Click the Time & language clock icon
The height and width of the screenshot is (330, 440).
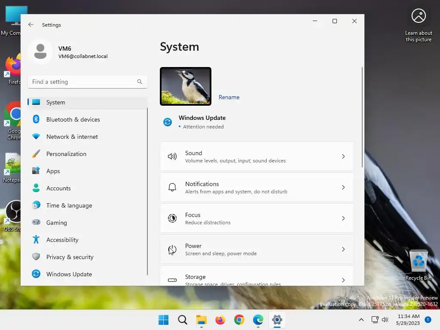click(x=36, y=205)
